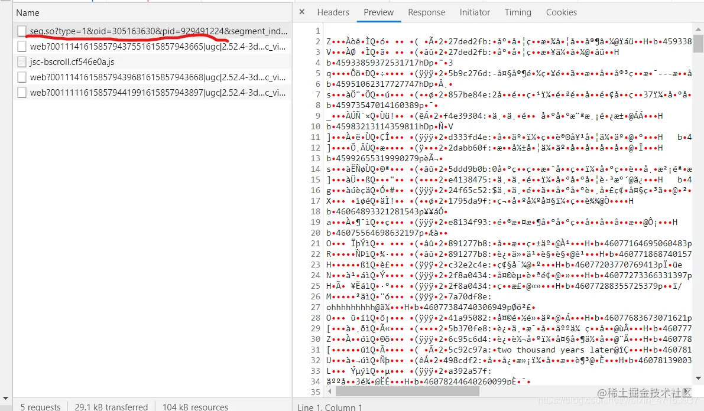Select the web?001111615857944199 request
The image size is (704, 411).
(x=152, y=93)
